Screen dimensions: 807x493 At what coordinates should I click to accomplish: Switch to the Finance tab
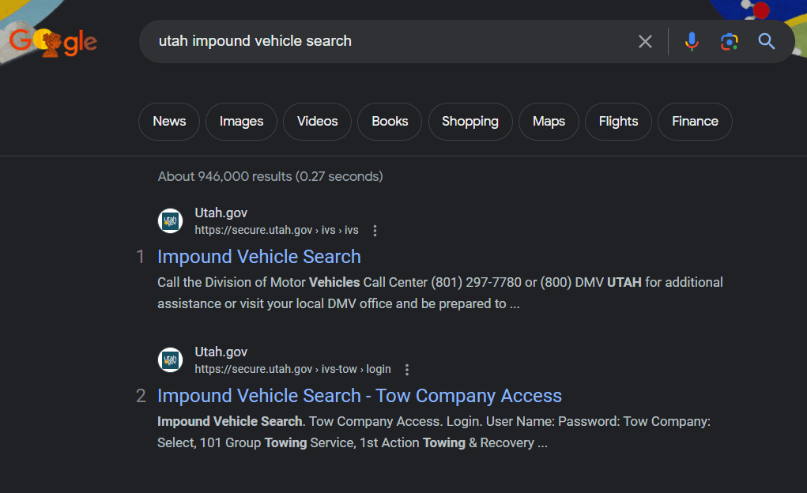(x=695, y=122)
